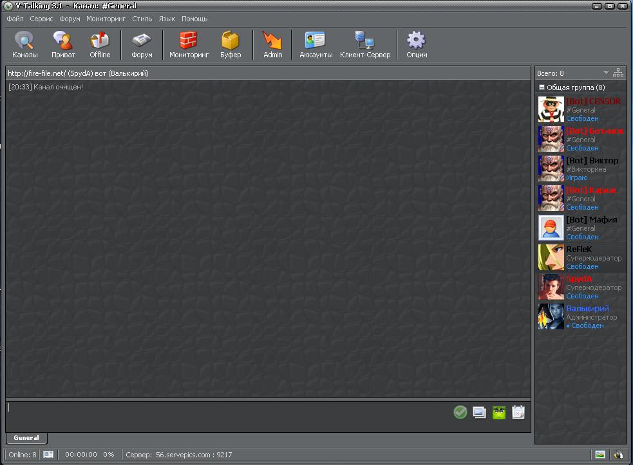The width and height of the screenshot is (633, 465).
Task: Open the Offline messages mailbox icon
Action: pyautogui.click(x=100, y=44)
